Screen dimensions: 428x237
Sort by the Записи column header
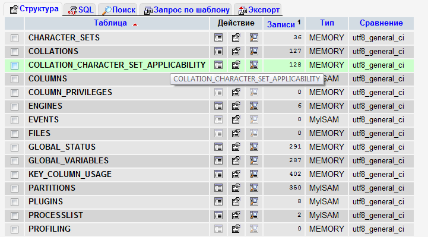pos(281,24)
